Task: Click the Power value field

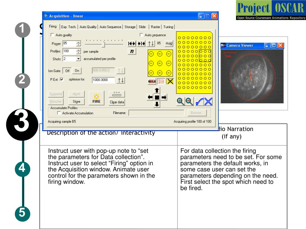Action: pos(69,43)
